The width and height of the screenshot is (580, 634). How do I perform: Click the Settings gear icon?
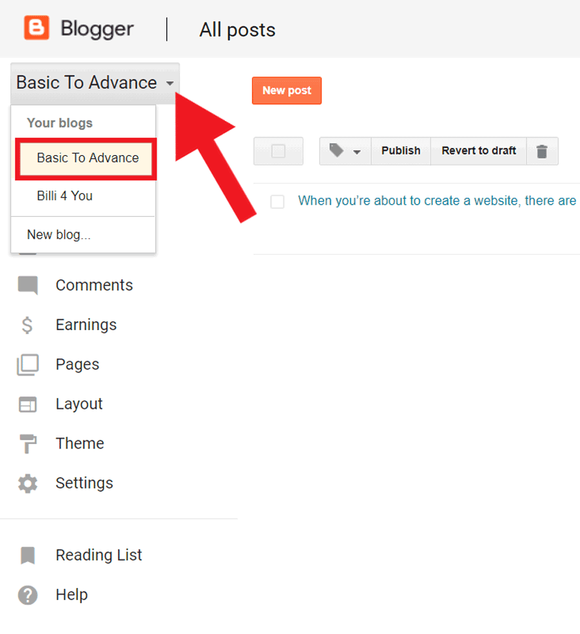pos(28,483)
